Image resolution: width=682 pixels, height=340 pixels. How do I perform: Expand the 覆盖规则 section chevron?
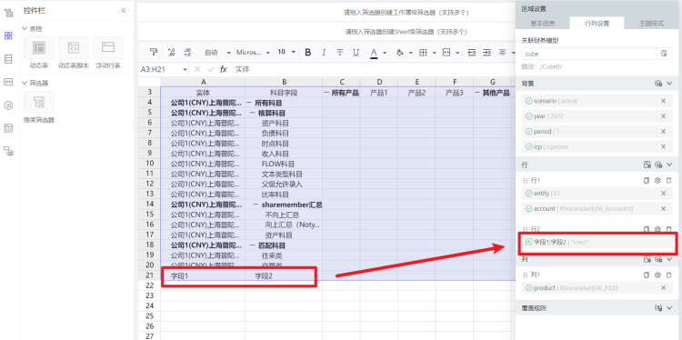670,308
